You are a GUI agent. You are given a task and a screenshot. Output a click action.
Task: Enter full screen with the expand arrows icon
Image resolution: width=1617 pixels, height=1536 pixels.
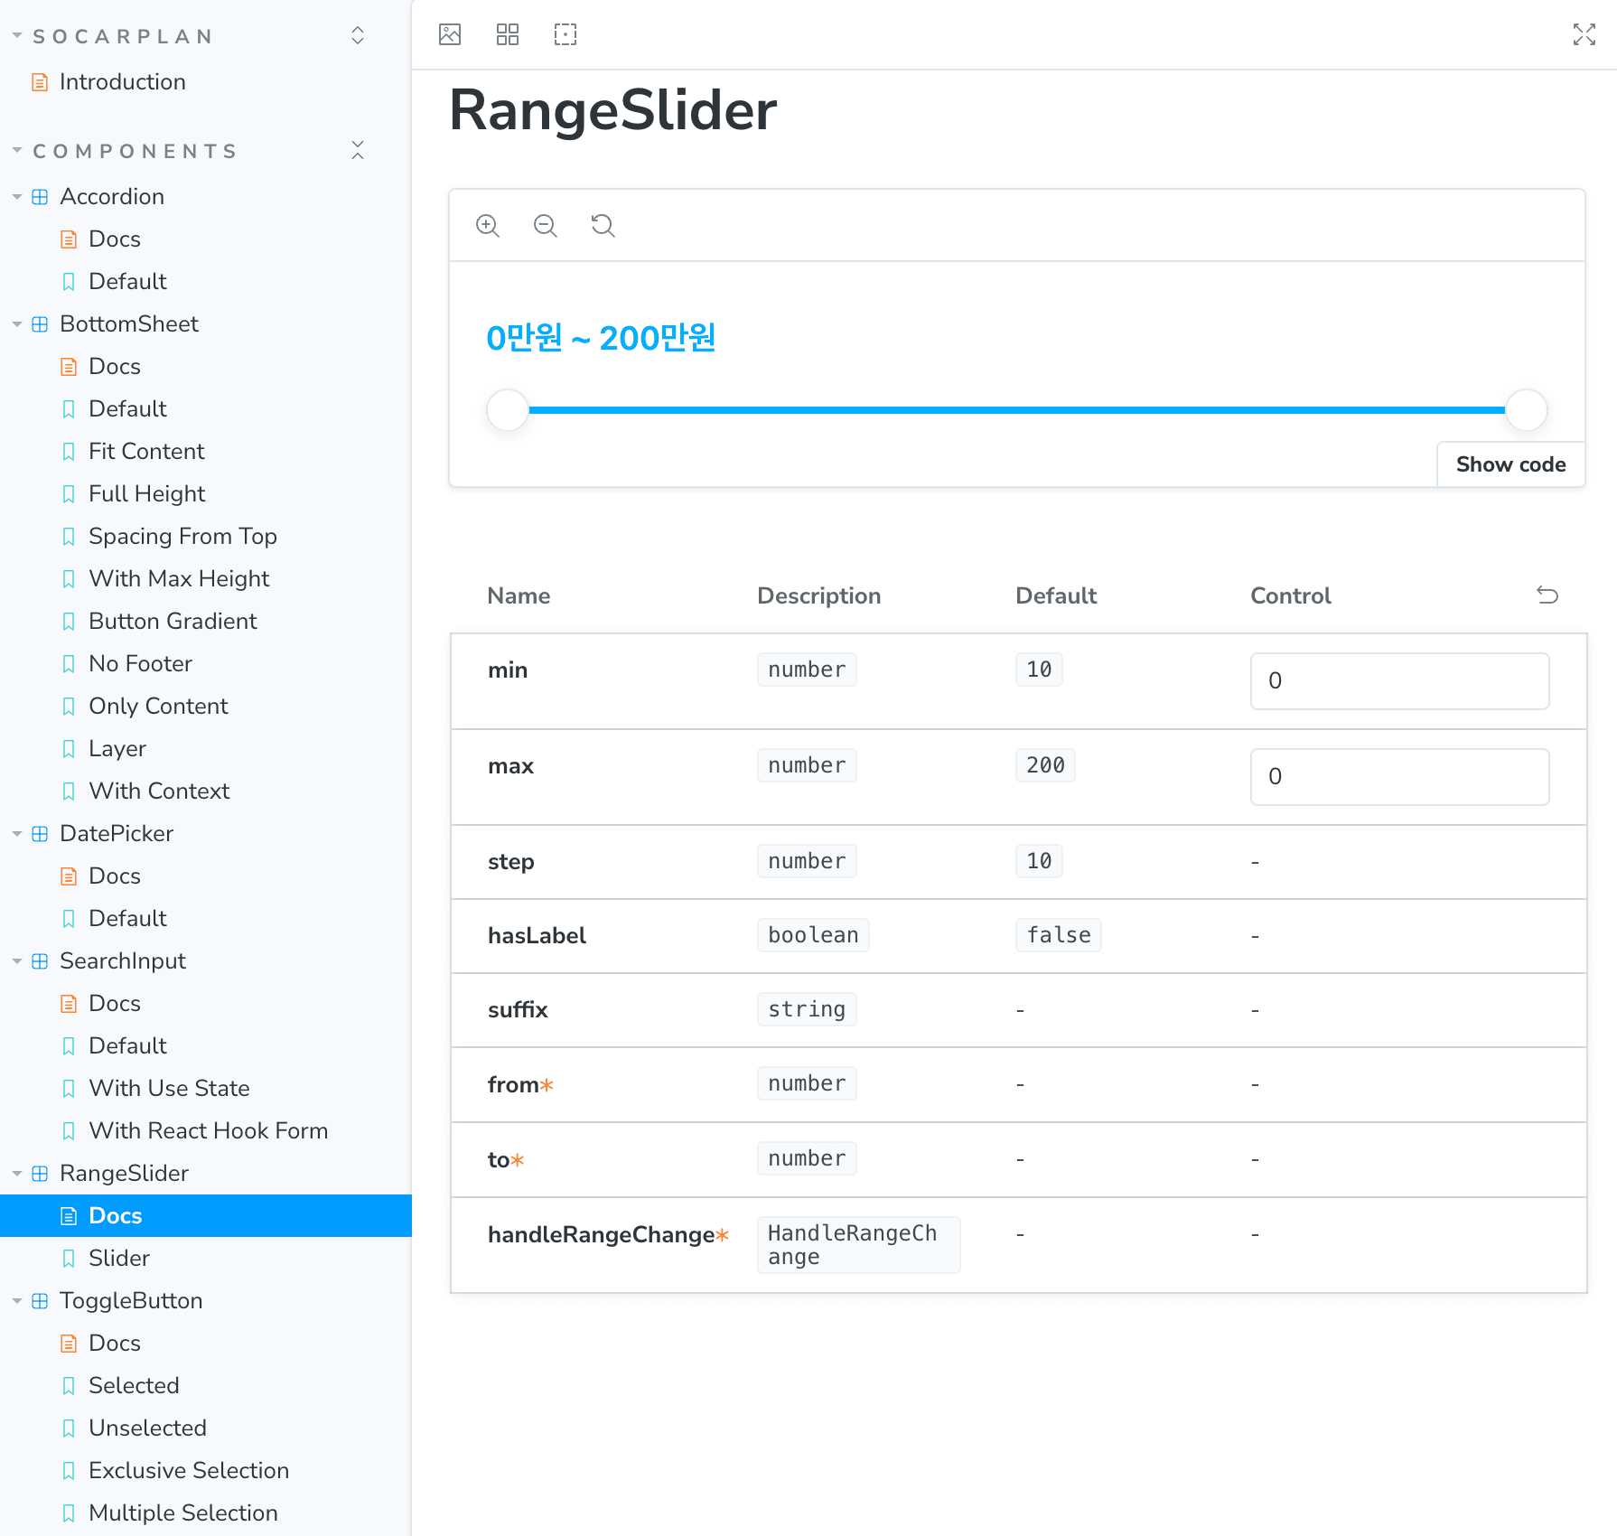(1584, 34)
